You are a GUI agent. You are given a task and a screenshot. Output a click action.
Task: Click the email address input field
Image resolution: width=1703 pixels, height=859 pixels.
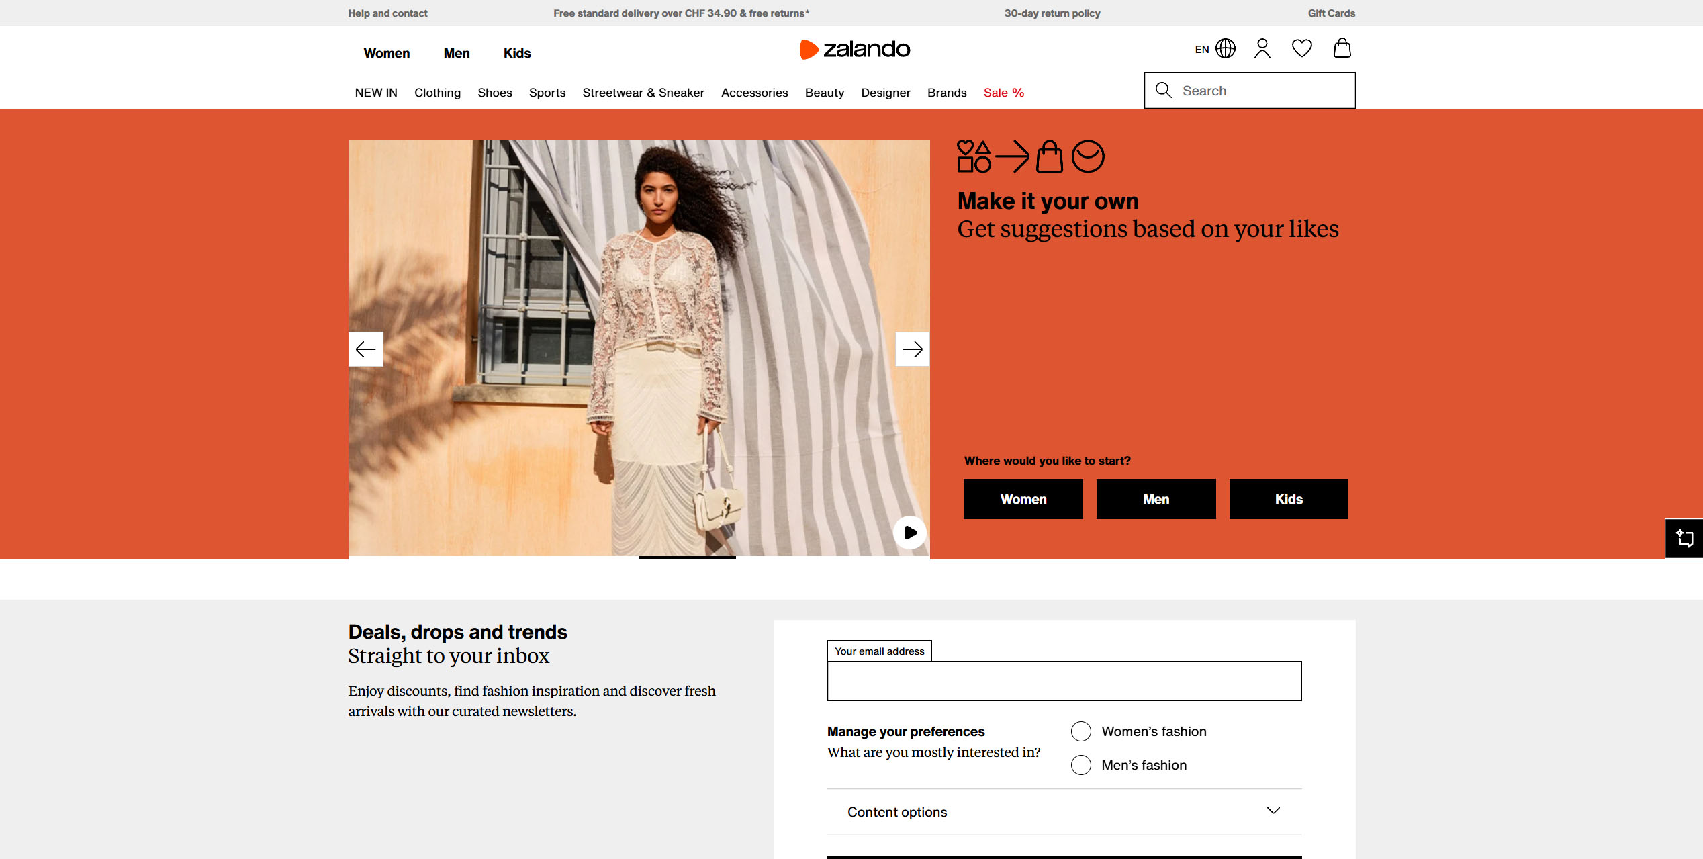(1064, 681)
